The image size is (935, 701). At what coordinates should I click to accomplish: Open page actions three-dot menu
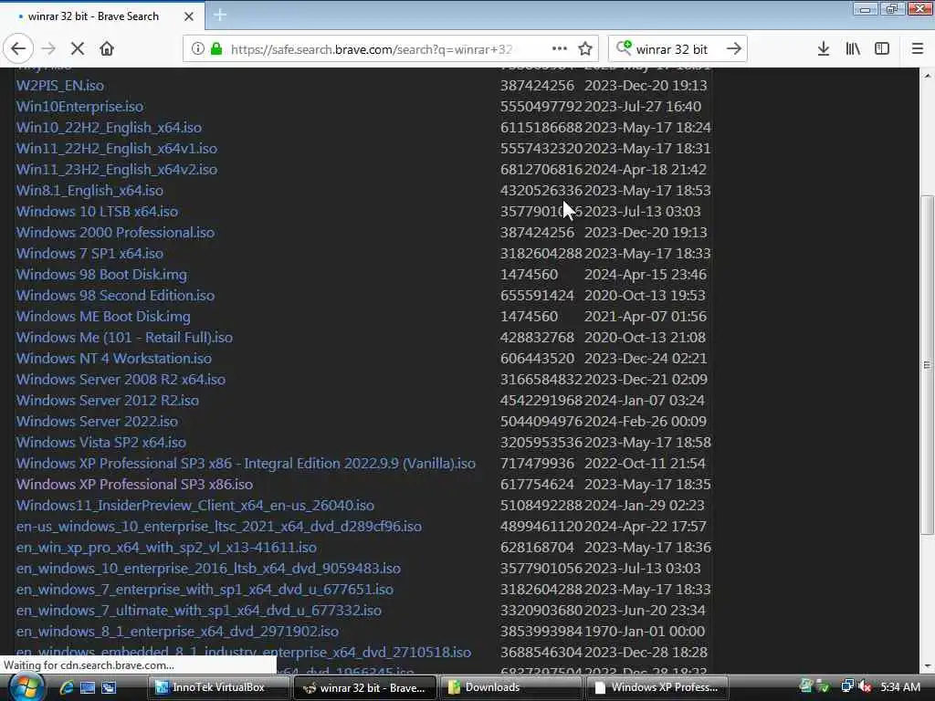pos(560,49)
